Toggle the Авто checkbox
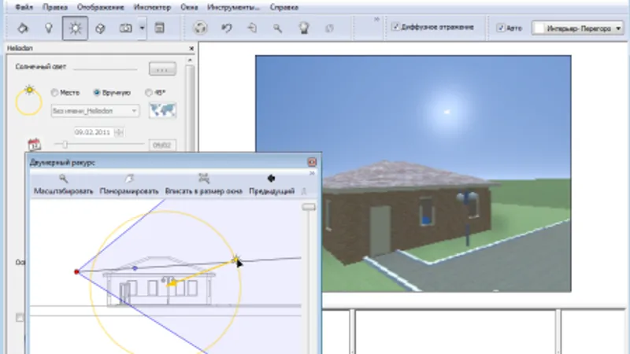Screen dimensions: 630x354 [x=501, y=28]
